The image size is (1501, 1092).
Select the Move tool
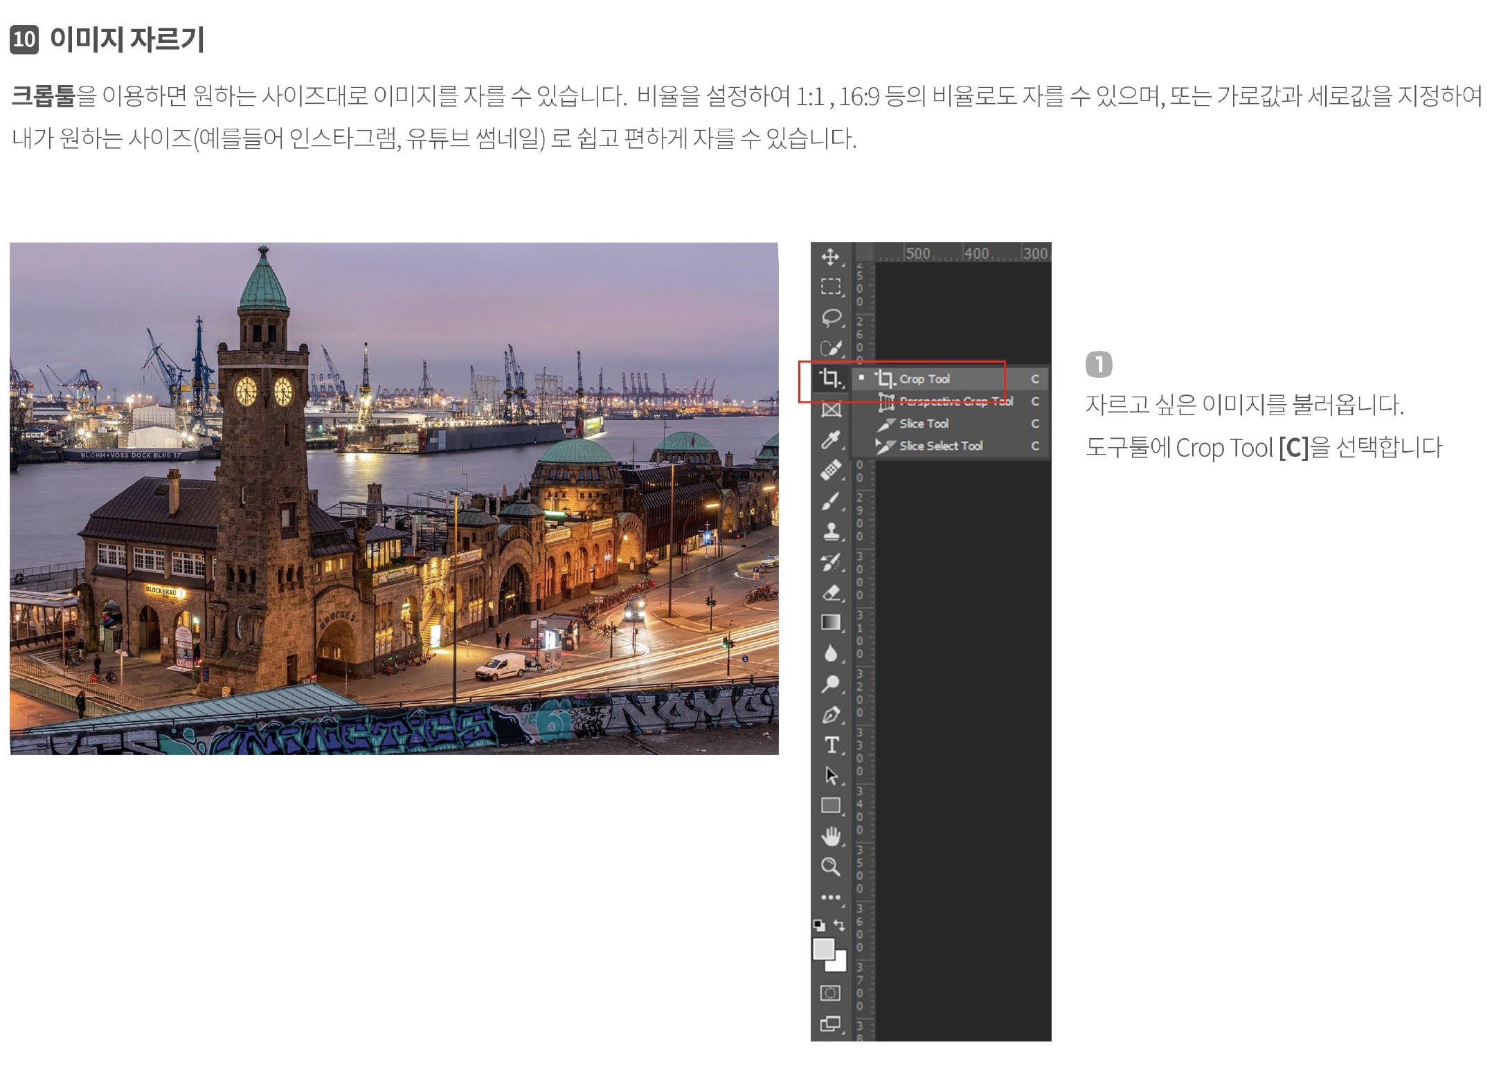(x=830, y=257)
